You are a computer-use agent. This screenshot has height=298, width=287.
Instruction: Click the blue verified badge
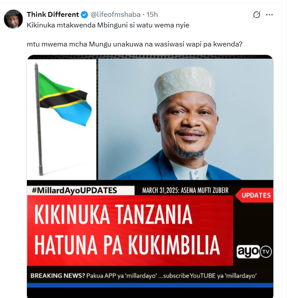coord(84,15)
